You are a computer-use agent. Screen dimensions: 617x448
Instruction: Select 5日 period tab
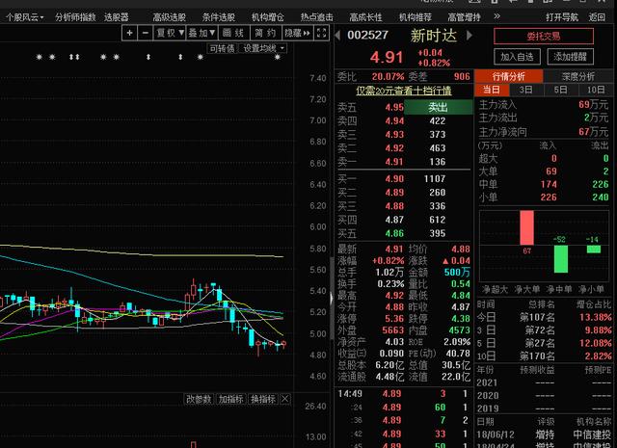(561, 90)
